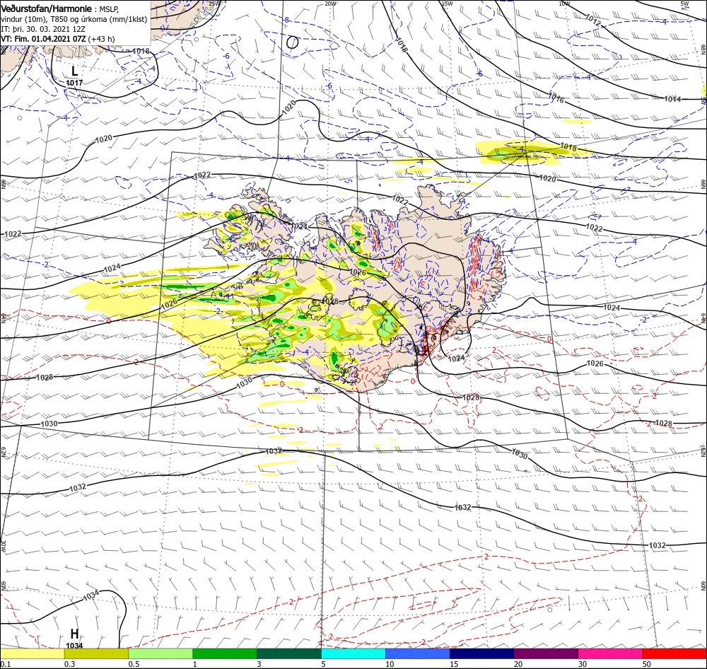
Task: Pick the light yellow 0.1 legend swatch
Action: 32,653
